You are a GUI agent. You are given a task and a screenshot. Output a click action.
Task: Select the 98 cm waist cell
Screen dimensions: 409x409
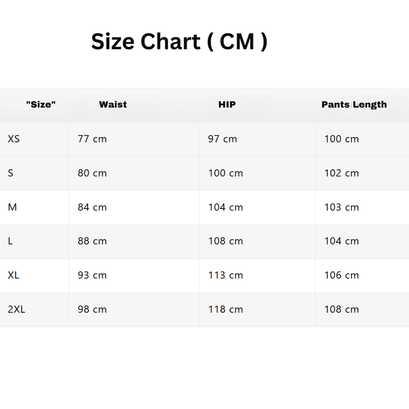92,310
